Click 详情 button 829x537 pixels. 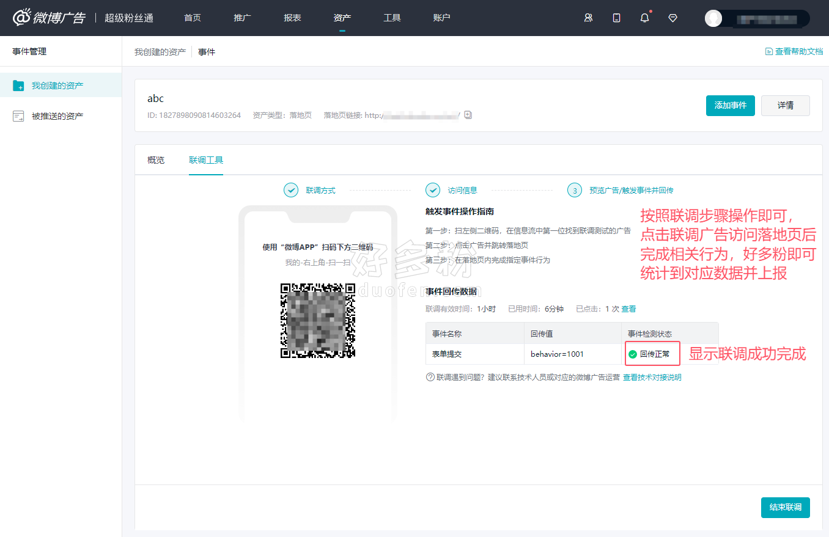point(786,106)
